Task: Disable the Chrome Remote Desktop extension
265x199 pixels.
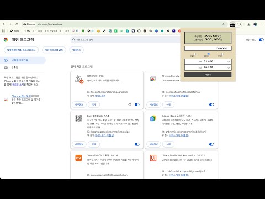Action: [211, 104]
